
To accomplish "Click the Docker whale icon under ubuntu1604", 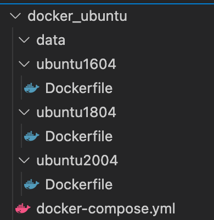I will click(x=32, y=88).
